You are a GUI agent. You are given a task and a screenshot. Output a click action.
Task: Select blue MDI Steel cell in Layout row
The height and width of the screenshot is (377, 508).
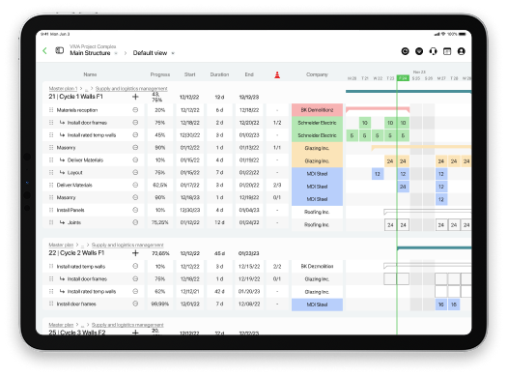coord(317,174)
